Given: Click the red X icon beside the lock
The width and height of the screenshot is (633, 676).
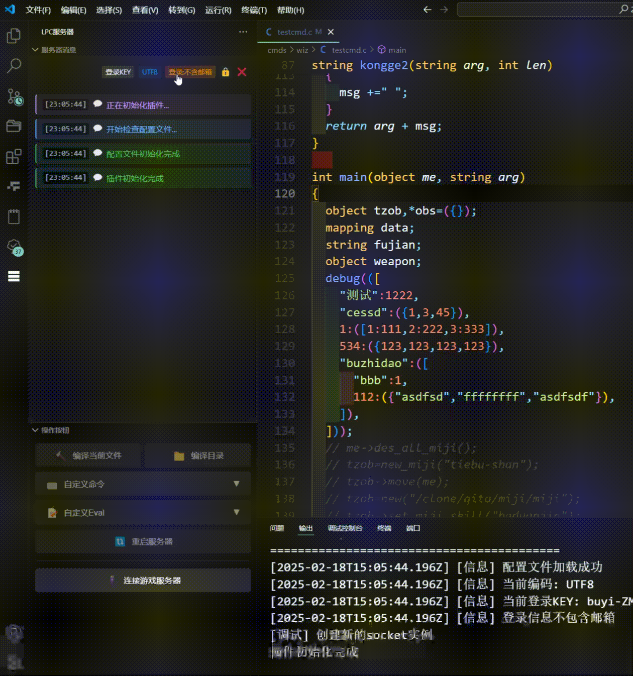Looking at the screenshot, I should pos(242,72).
